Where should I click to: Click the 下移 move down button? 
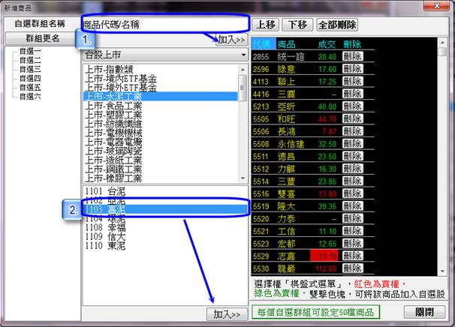point(300,25)
